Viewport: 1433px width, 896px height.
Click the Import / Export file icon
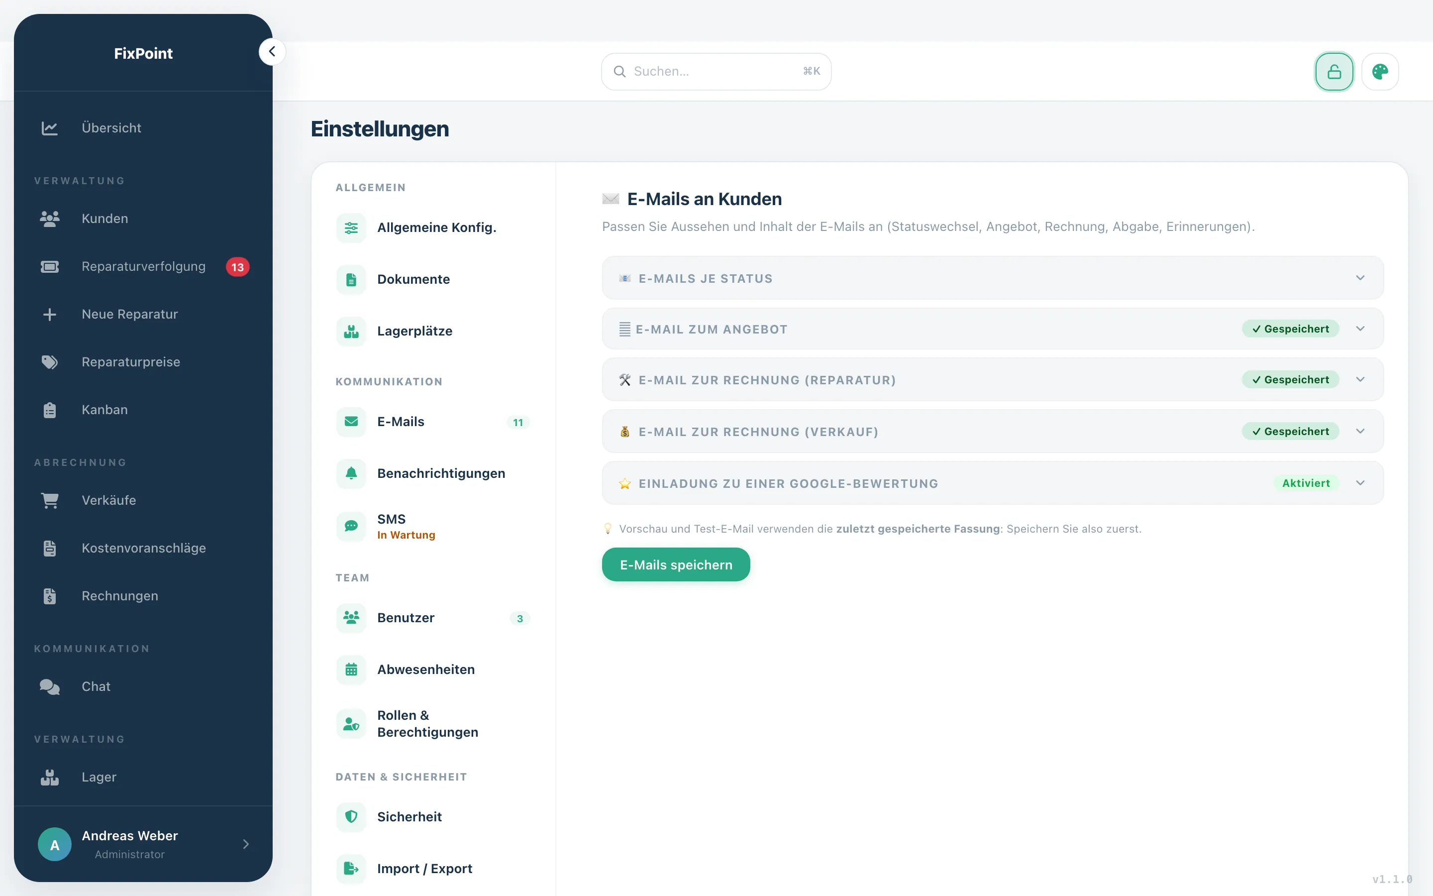pyautogui.click(x=351, y=868)
